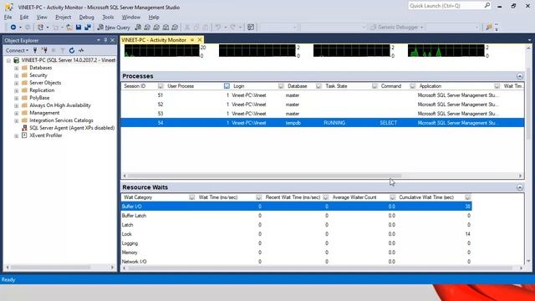Collapse the Processes section
Image resolution: width=535 pixels, height=301 pixels.
click(519, 76)
